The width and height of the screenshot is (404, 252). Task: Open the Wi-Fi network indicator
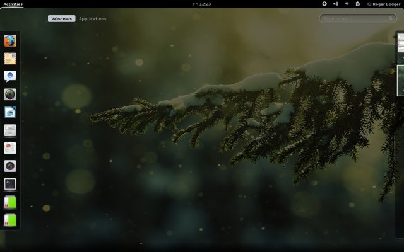347,4
